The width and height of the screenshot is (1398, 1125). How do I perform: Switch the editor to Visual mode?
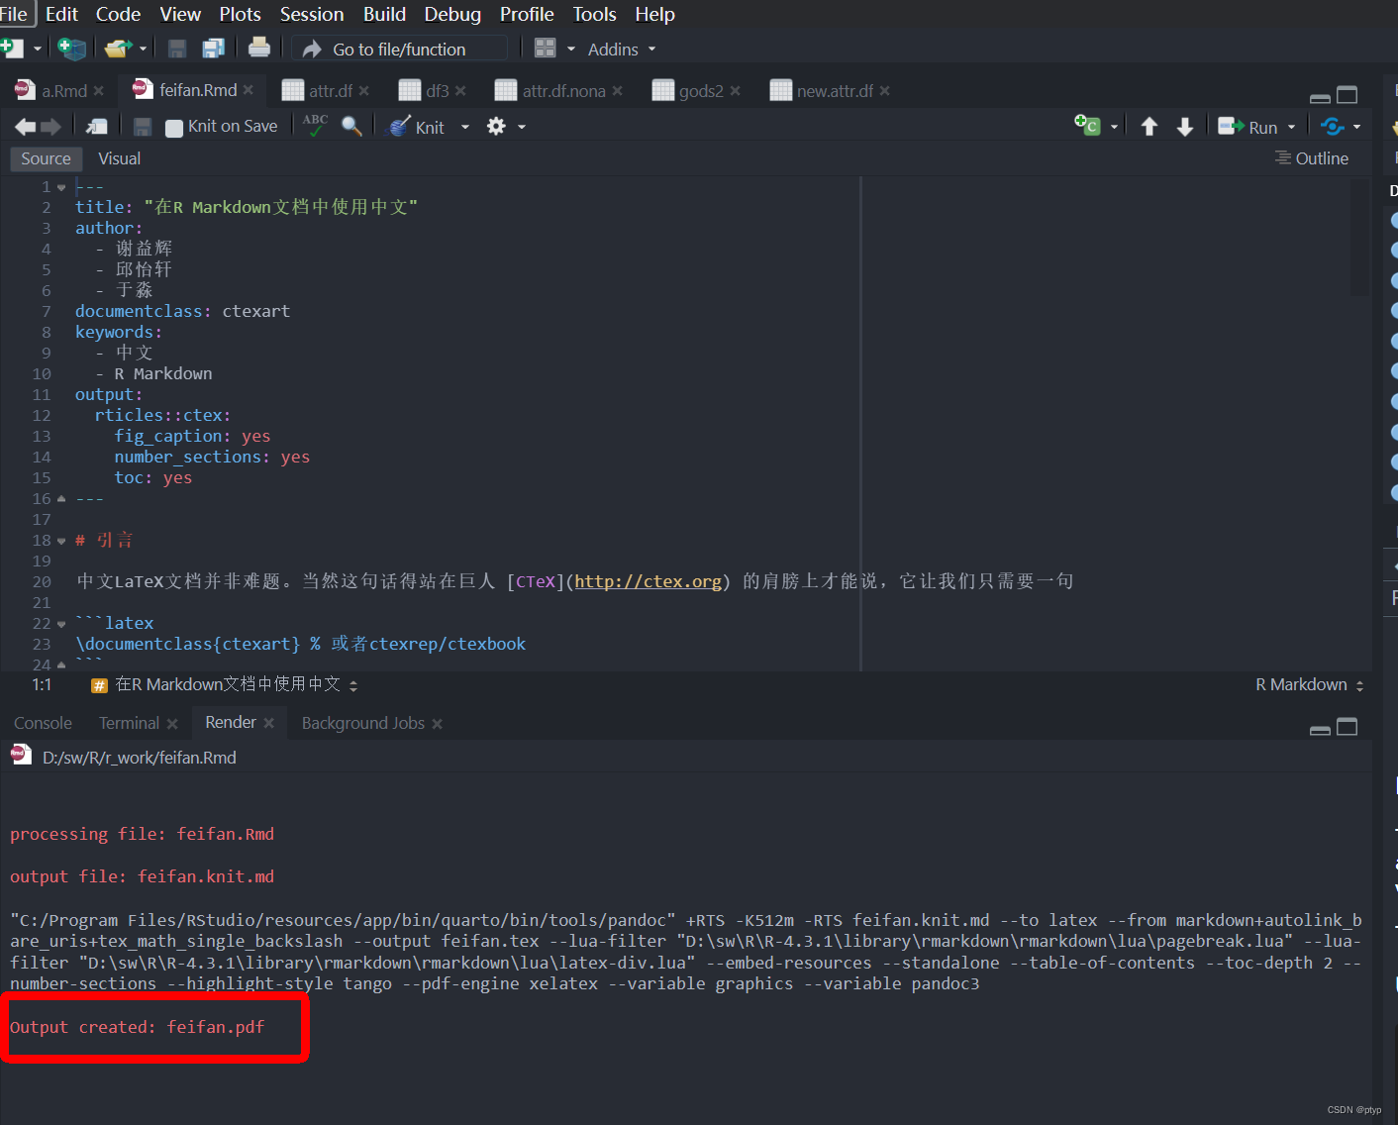(120, 158)
